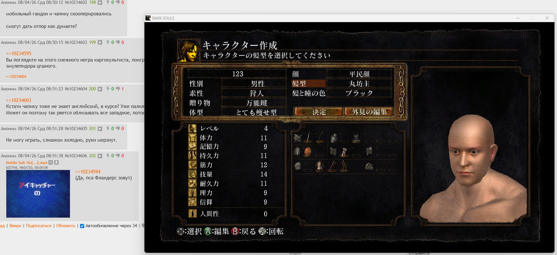Click the 丸坊主 hairstyle value
557x255 pixels.
359,84
